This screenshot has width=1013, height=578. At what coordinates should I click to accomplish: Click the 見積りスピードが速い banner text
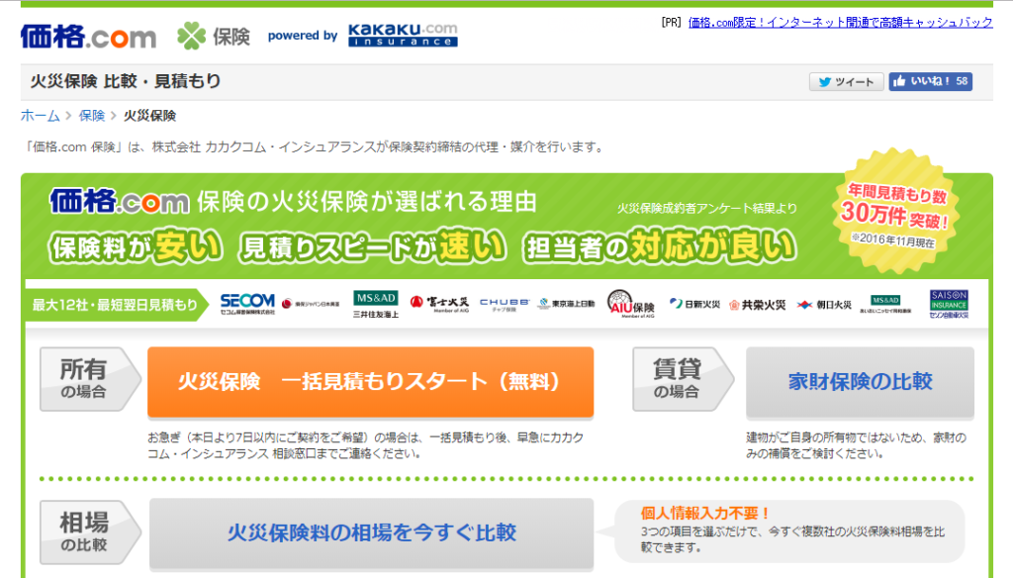point(373,247)
